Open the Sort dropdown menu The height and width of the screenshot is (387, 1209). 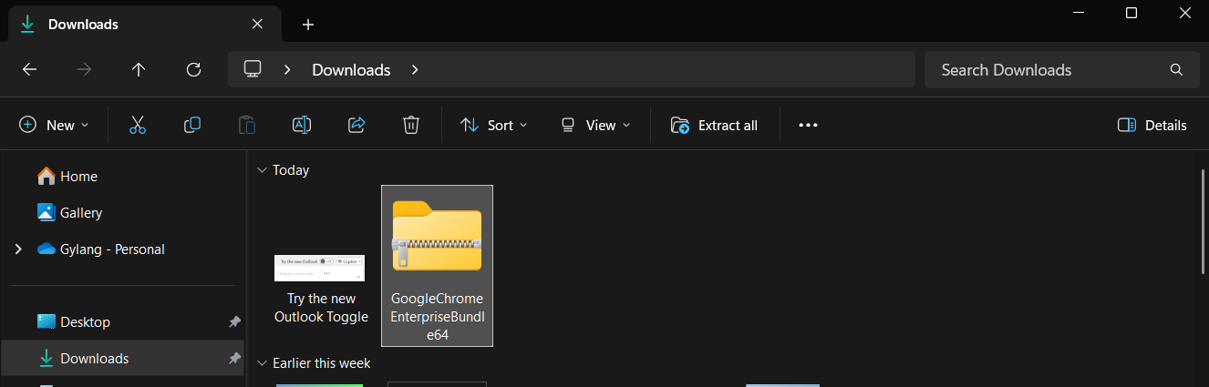pos(494,125)
